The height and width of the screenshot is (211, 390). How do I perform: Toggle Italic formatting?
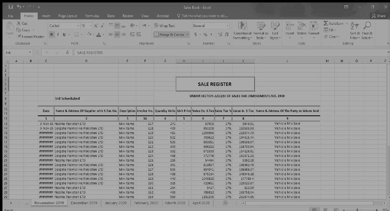point(58,34)
